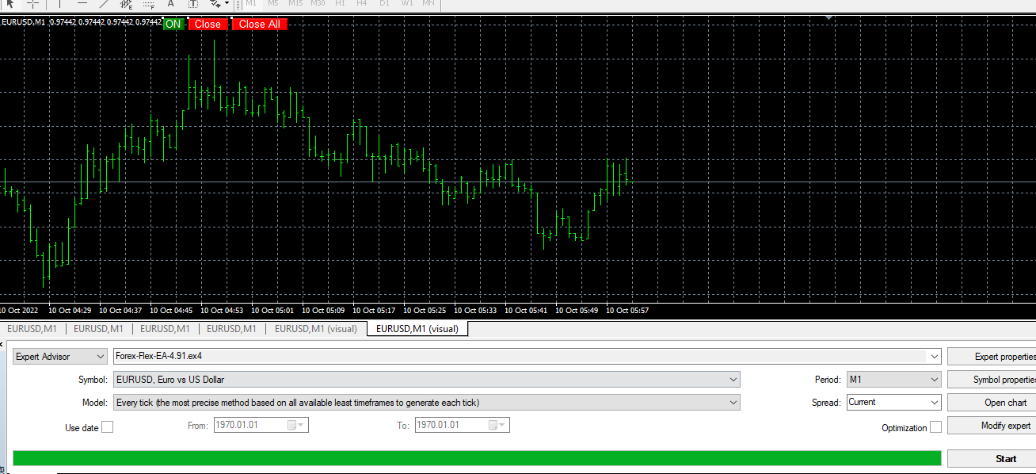The image size is (1036, 474).
Task: Select the crosshair tool
Action: (33, 4)
